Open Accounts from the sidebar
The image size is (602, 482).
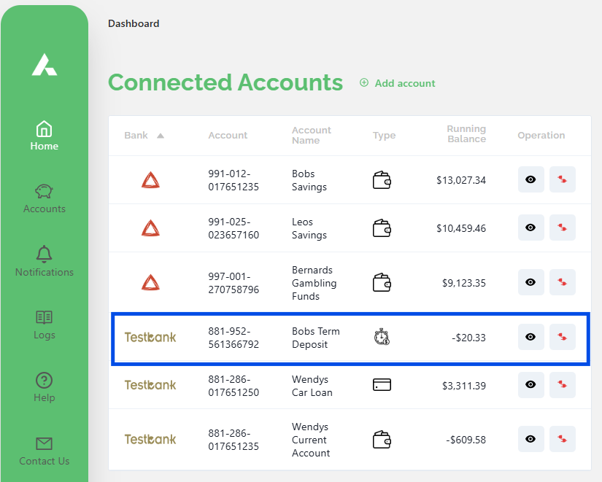click(45, 198)
